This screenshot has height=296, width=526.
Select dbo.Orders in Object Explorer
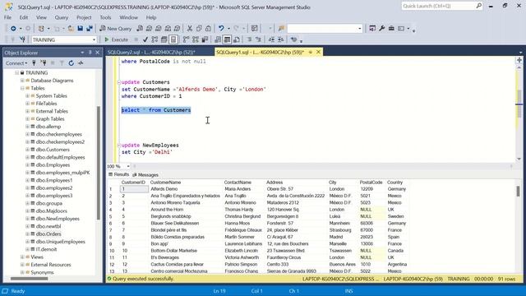point(48,234)
